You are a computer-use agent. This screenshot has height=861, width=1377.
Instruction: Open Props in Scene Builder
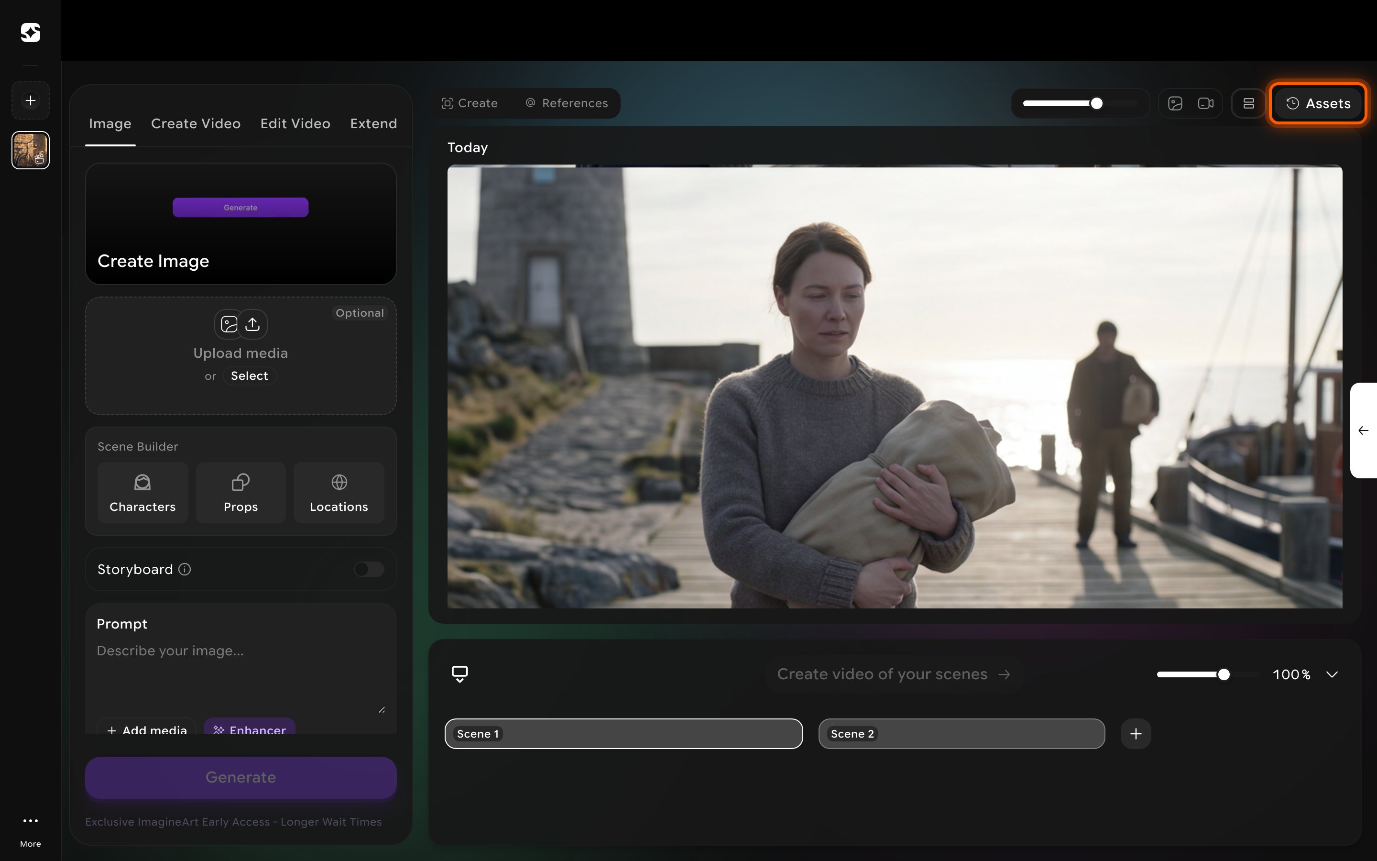[240, 493]
